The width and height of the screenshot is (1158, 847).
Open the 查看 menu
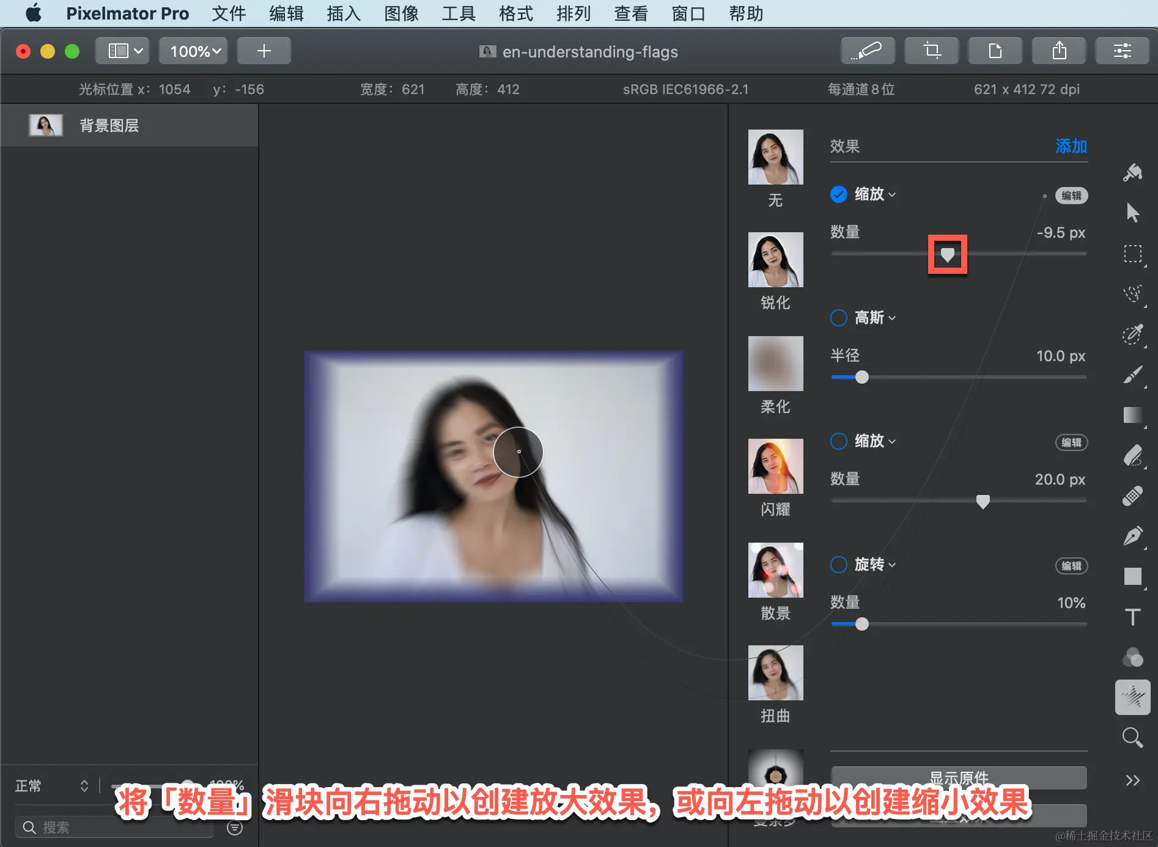coord(631,13)
